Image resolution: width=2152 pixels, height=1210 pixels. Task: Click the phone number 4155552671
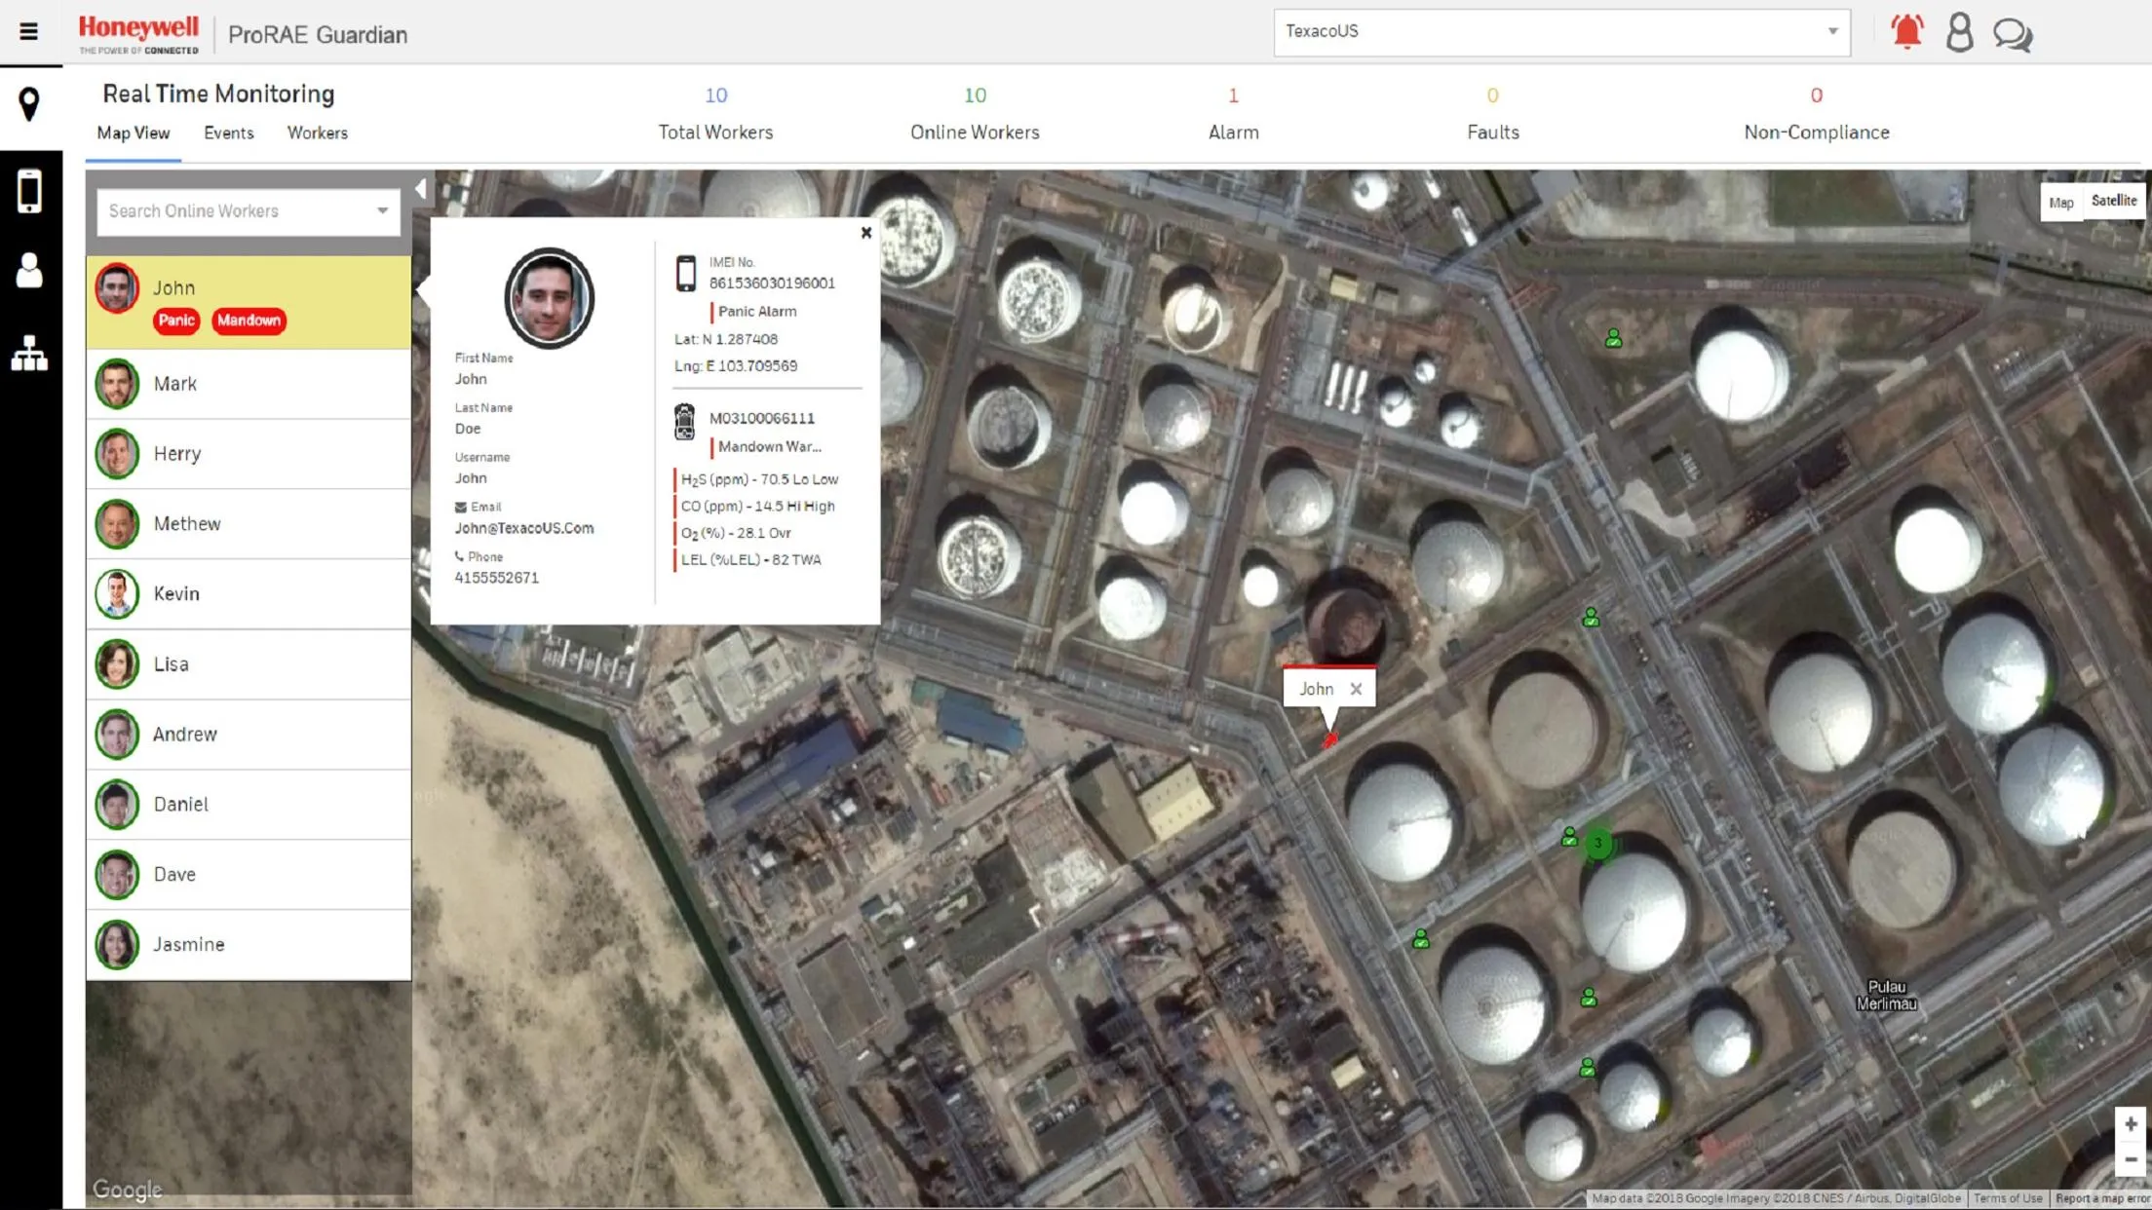click(x=496, y=578)
